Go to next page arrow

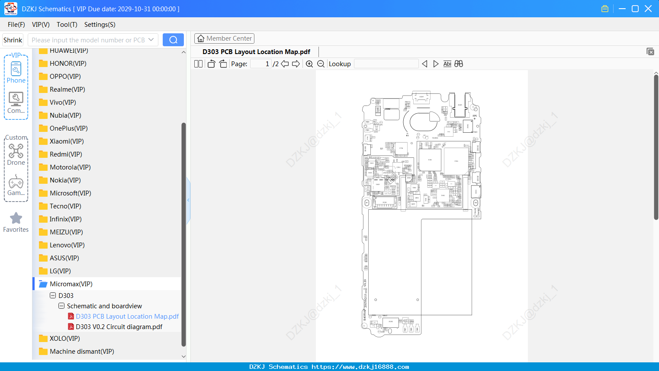coord(296,64)
